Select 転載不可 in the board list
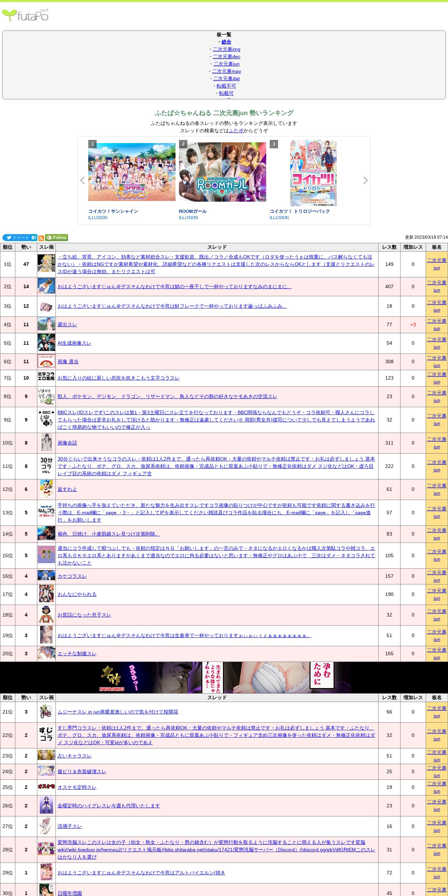This screenshot has width=448, height=896. click(x=226, y=86)
